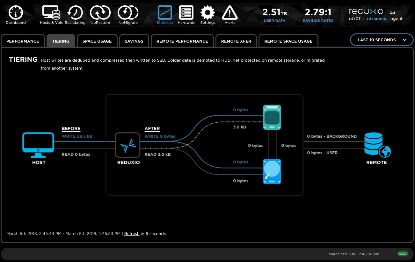Open the NoRestore icon
The width and height of the screenshot is (415, 262).
(100, 13)
